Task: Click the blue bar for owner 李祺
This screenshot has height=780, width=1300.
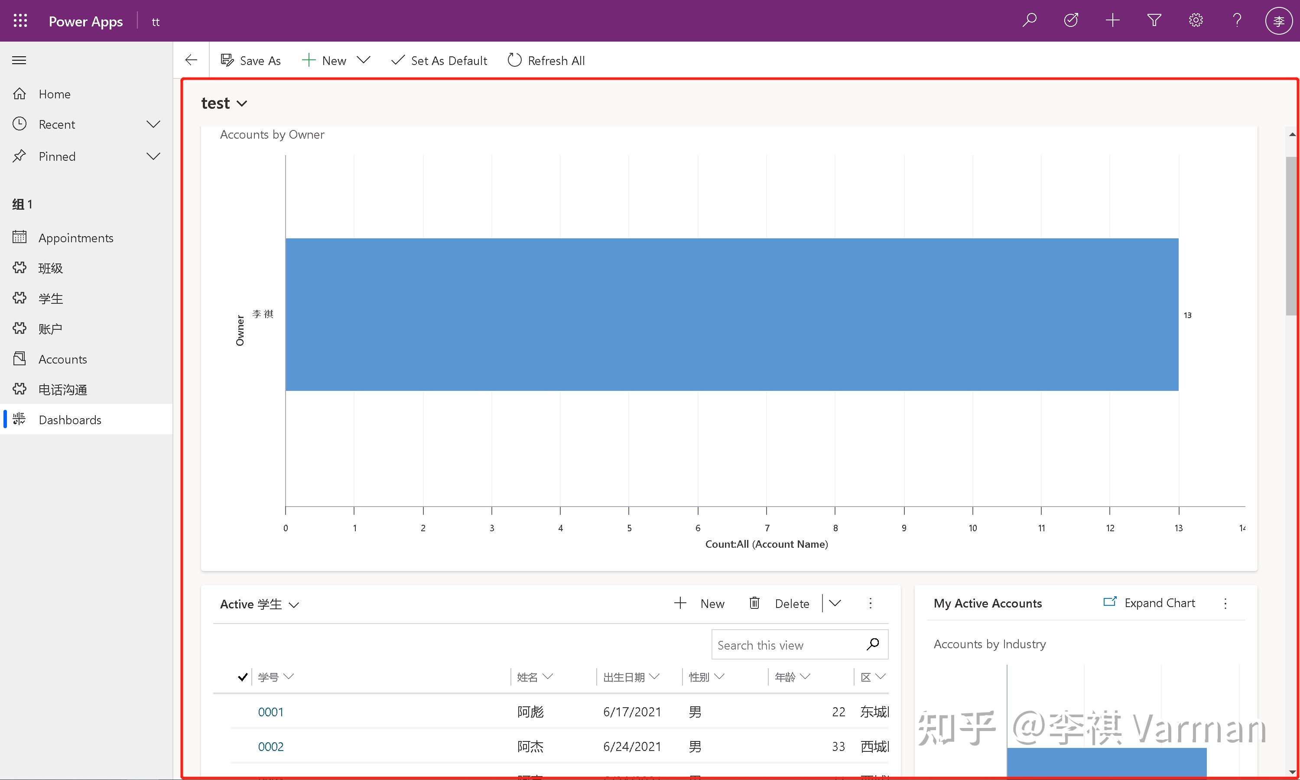Action: 731,314
